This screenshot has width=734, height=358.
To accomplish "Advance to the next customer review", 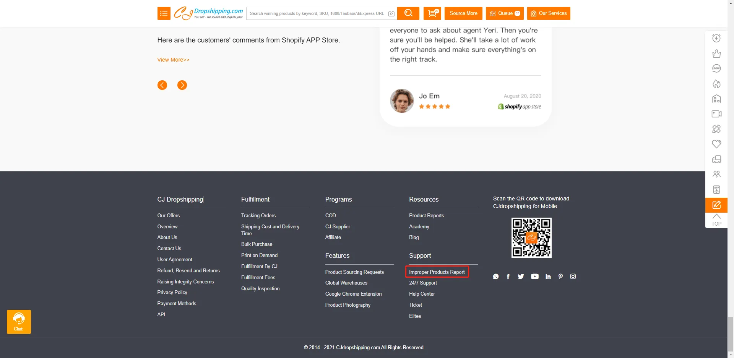I will (x=182, y=85).
